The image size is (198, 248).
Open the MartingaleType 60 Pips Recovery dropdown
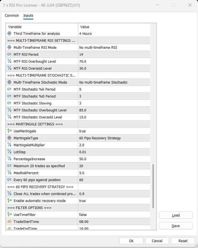click(114, 138)
